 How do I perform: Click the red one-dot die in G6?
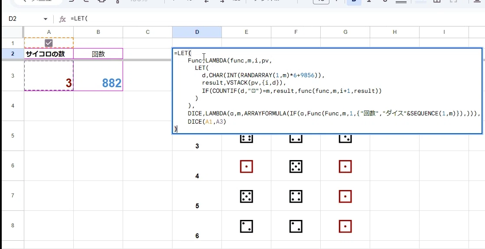[x=345, y=167]
